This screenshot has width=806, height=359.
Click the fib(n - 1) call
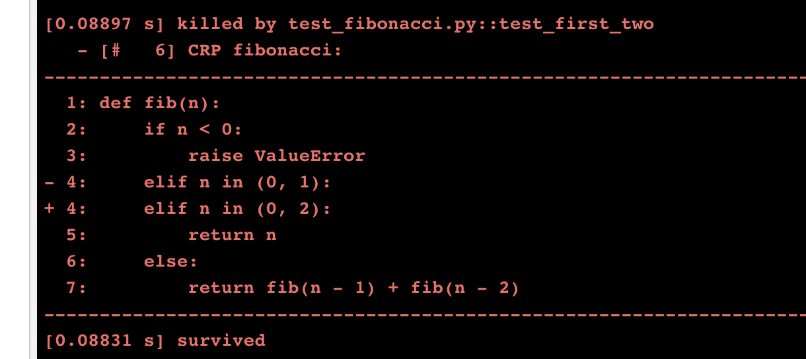point(321,288)
